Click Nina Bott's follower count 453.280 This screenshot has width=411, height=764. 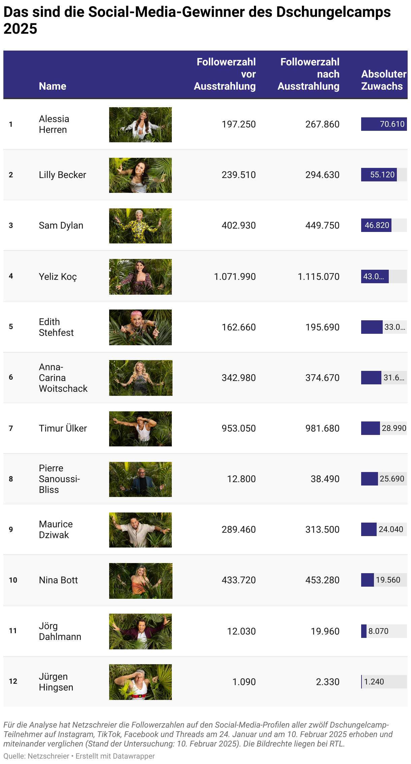(322, 580)
